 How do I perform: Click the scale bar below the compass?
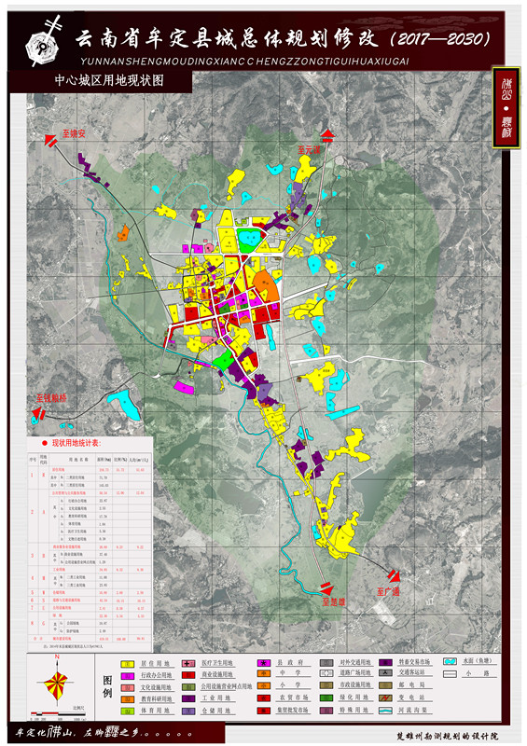58,713
